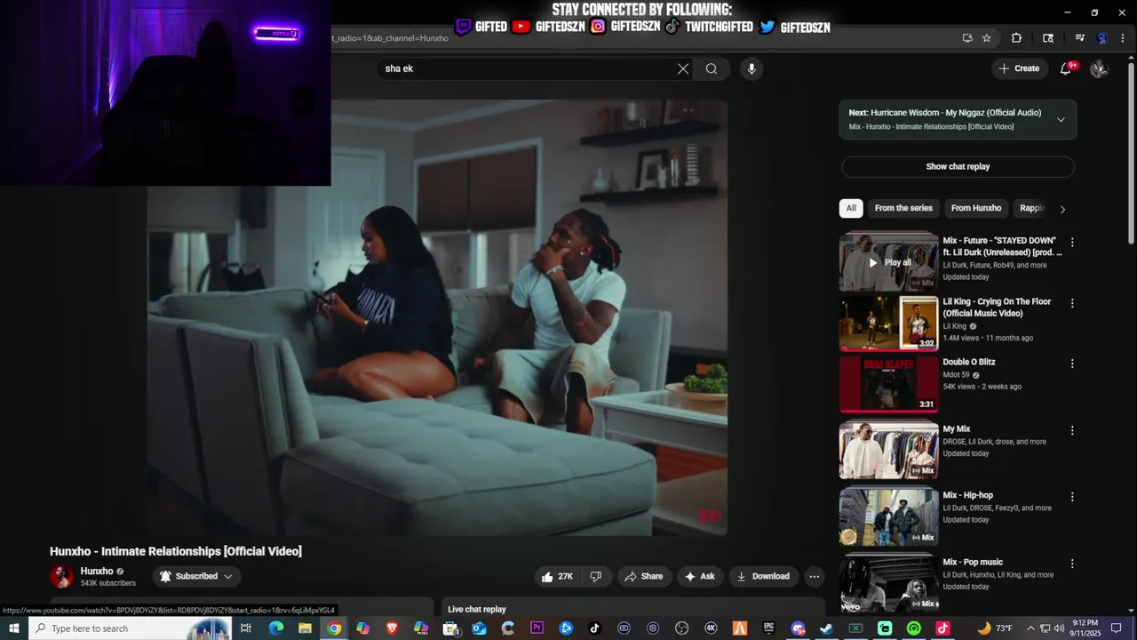This screenshot has width=1137, height=640.
Task: Expand the Next up mix playlist panel
Action: (1061, 120)
